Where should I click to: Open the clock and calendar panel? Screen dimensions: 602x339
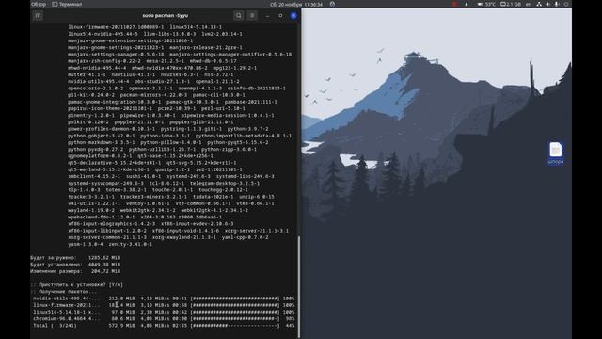pyautogui.click(x=296, y=4)
